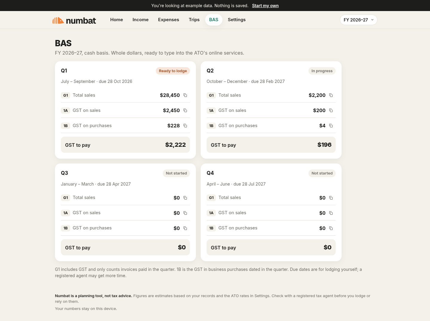Open the Trips tab
The image size is (430, 321).
coord(194,20)
